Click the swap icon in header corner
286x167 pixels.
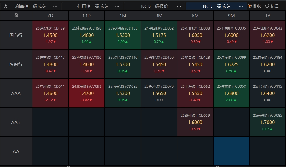point(16,15)
